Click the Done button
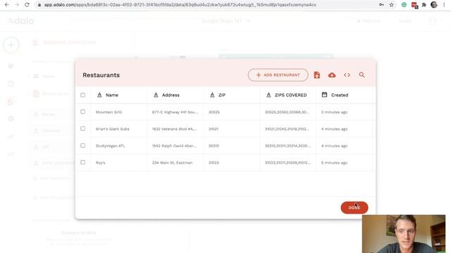This screenshot has height=253, width=451. pos(354,208)
